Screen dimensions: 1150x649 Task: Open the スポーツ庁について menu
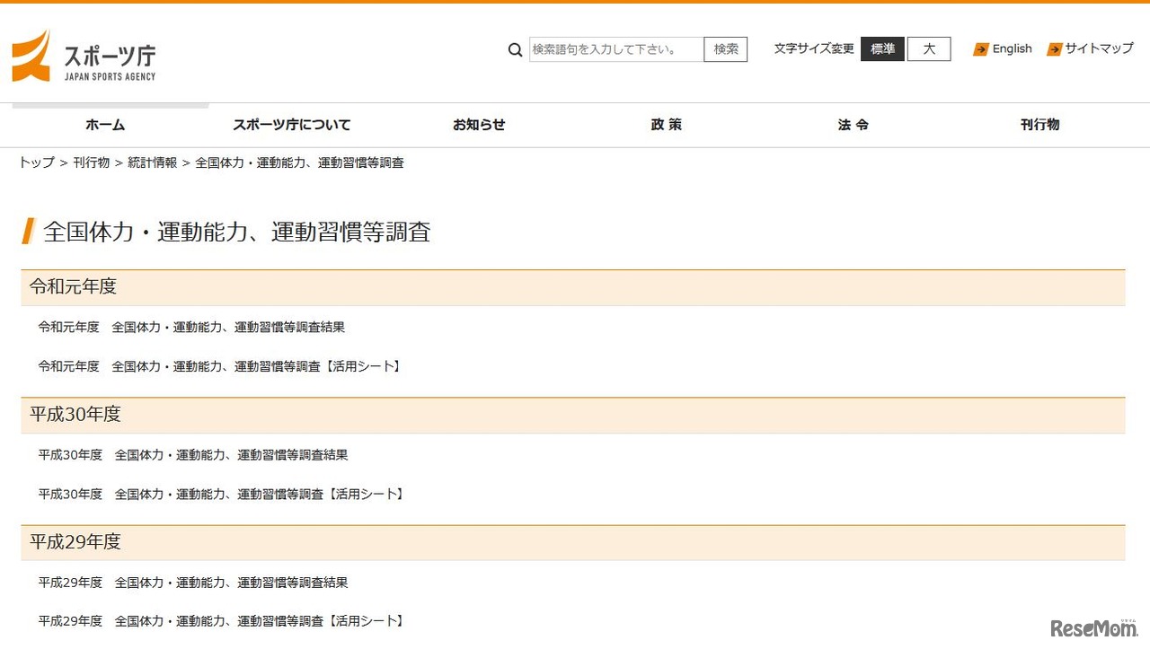tap(291, 125)
